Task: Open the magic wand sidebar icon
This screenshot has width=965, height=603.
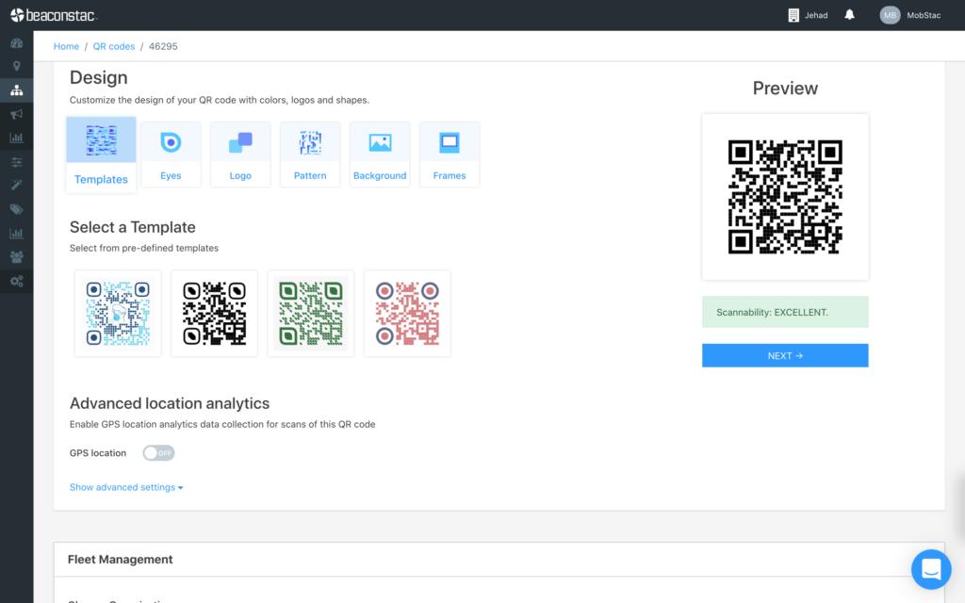Action: (17, 186)
